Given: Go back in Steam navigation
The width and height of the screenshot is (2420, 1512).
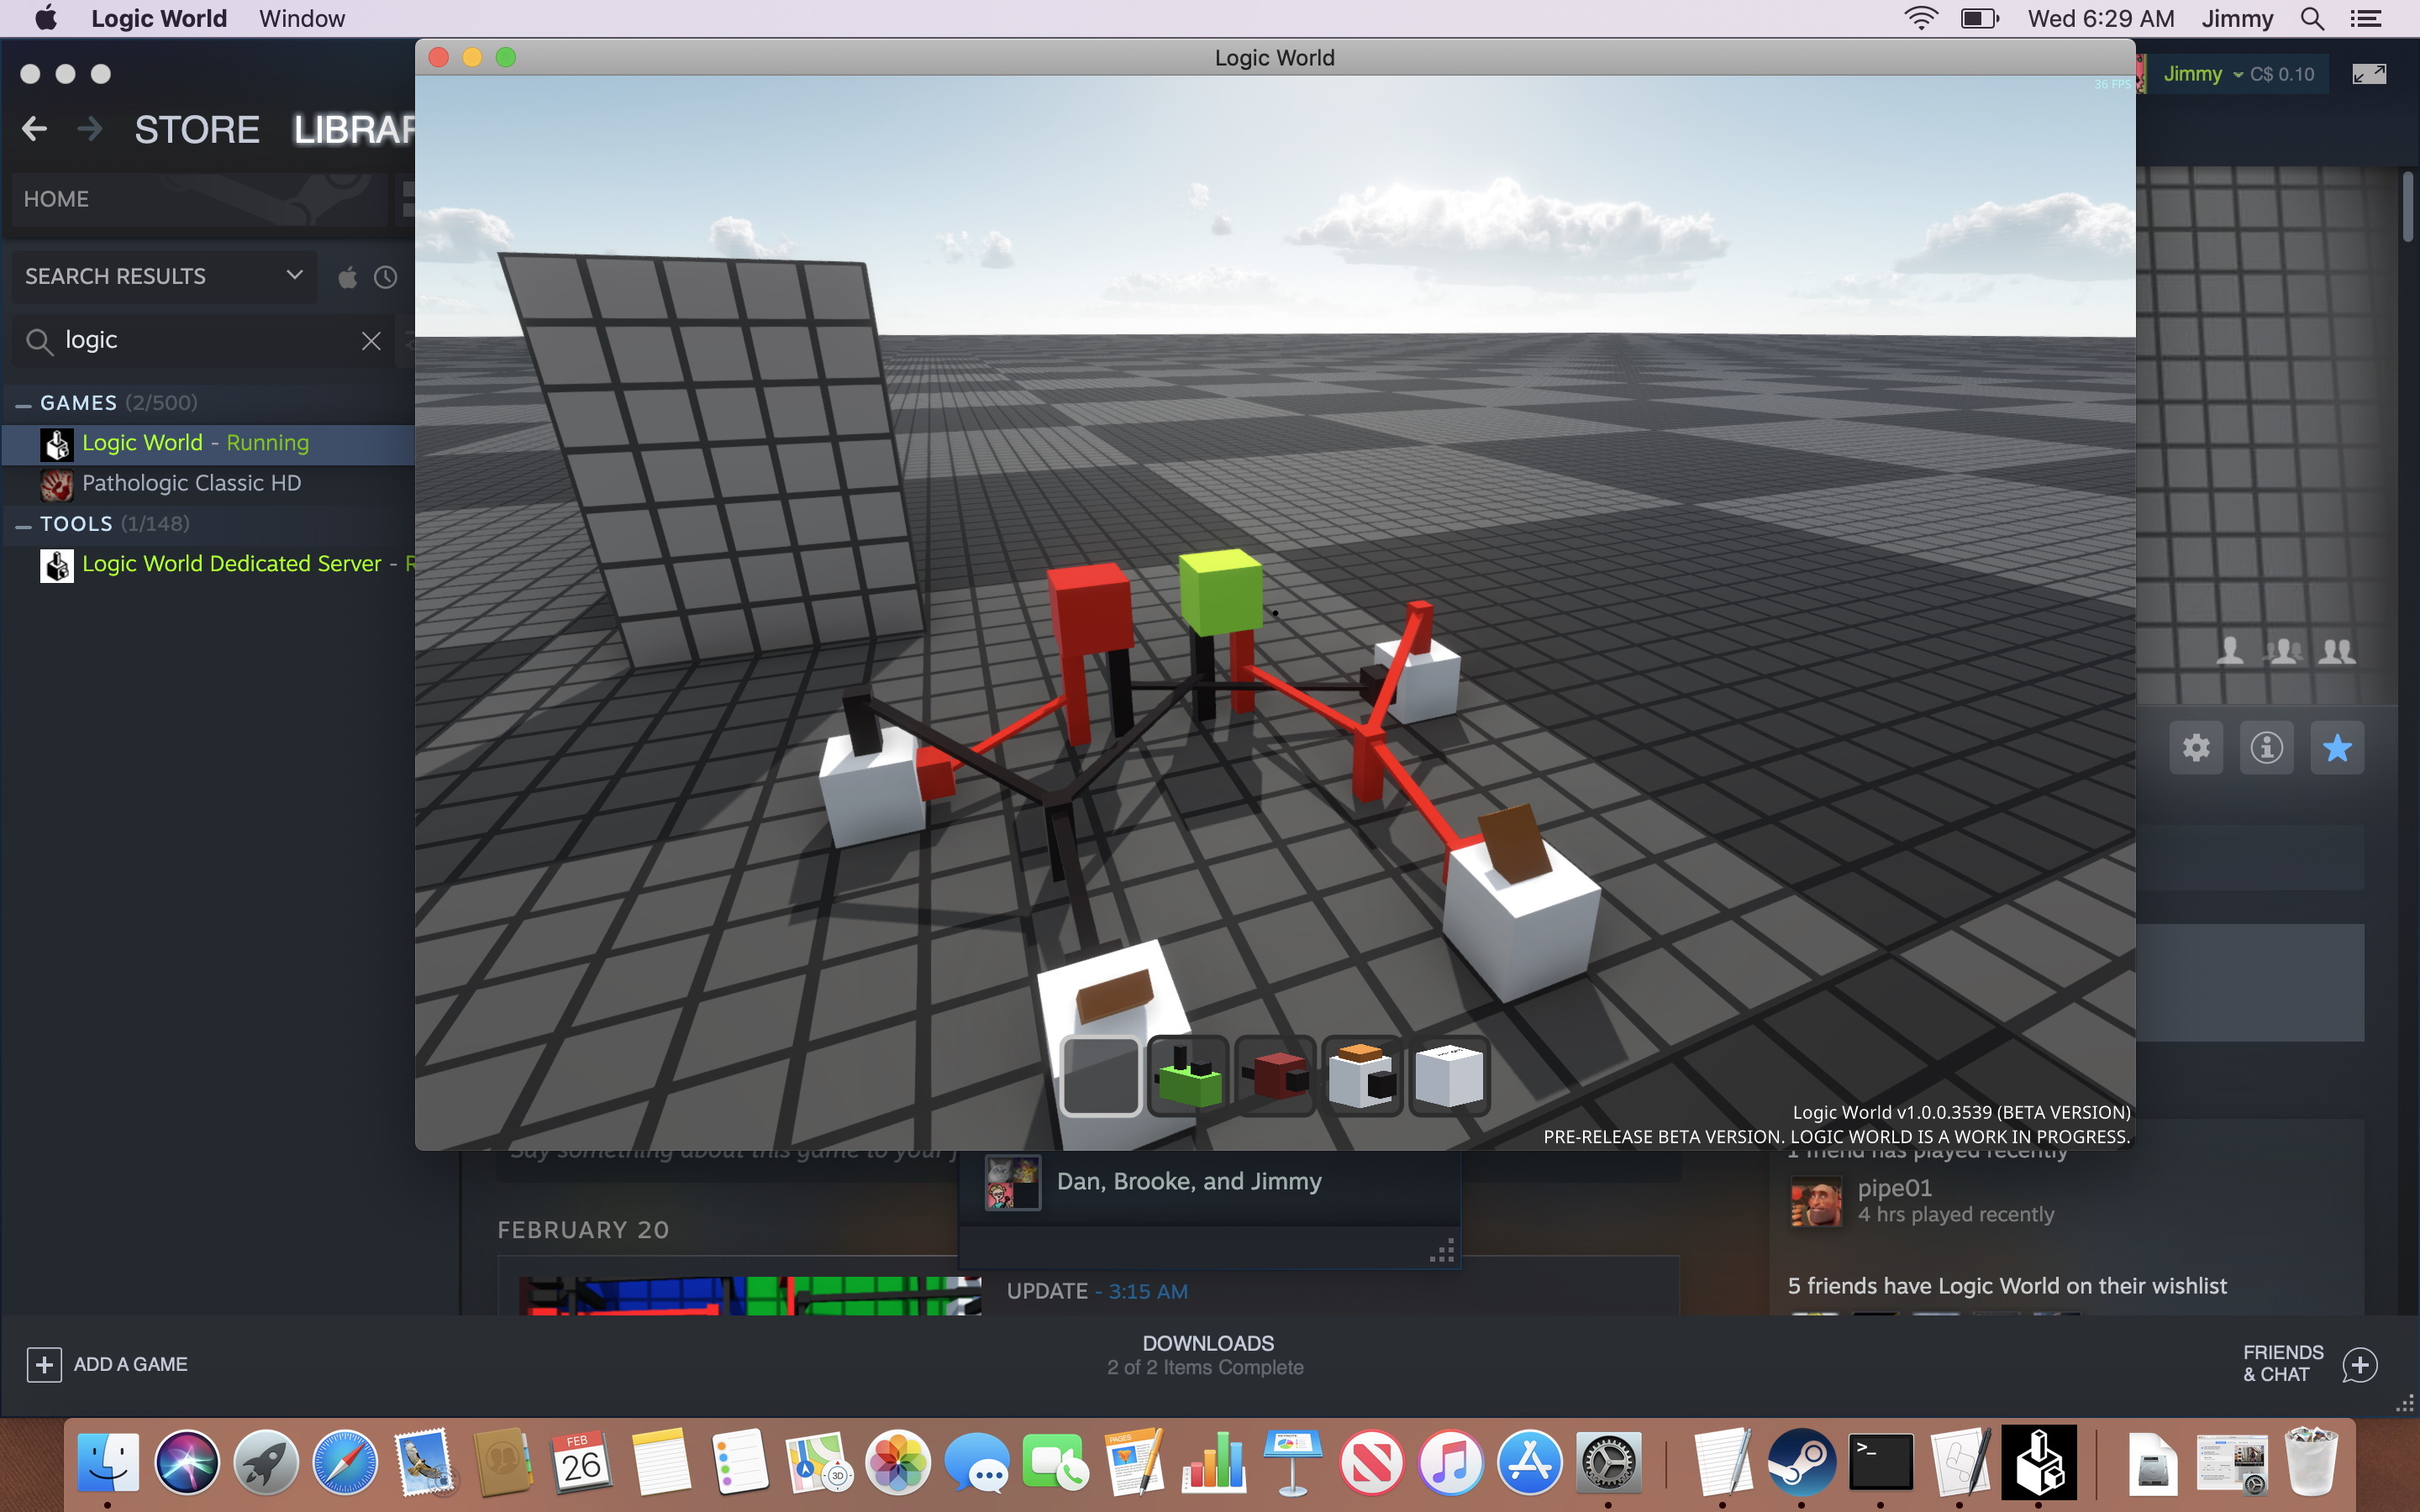Looking at the screenshot, I should coord(35,129).
